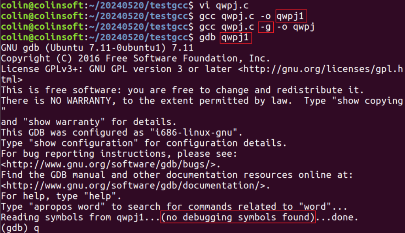Screen dimensions: 405x233
Task: Click the 'vi qwpj.c' command
Action: point(224,6)
